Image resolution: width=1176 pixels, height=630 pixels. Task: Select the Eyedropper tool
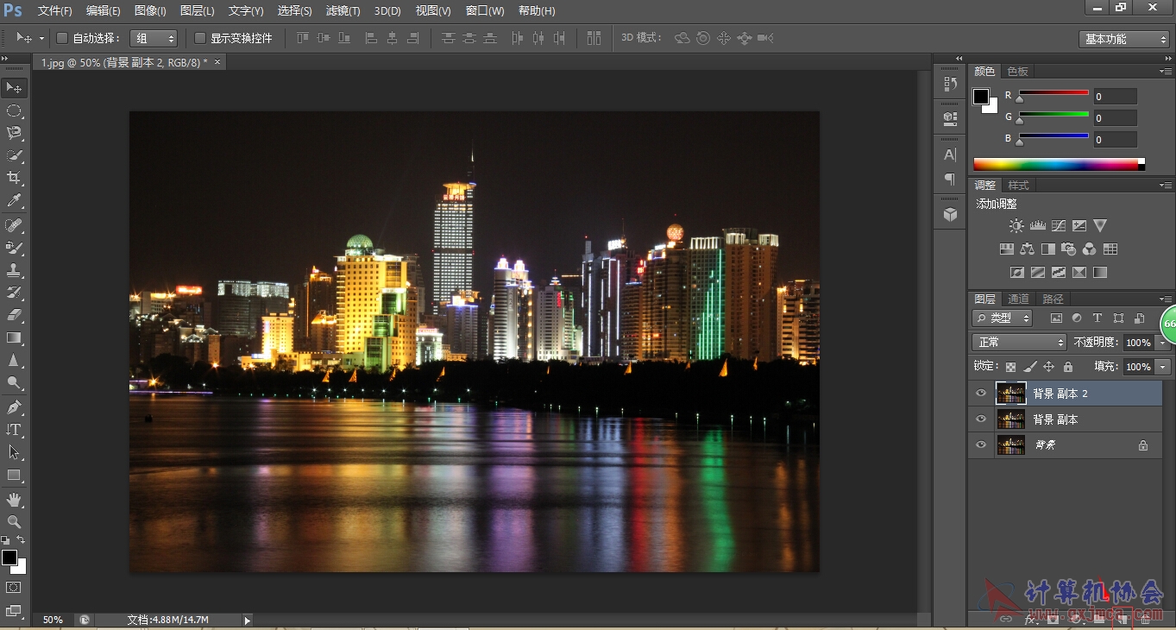click(x=15, y=201)
